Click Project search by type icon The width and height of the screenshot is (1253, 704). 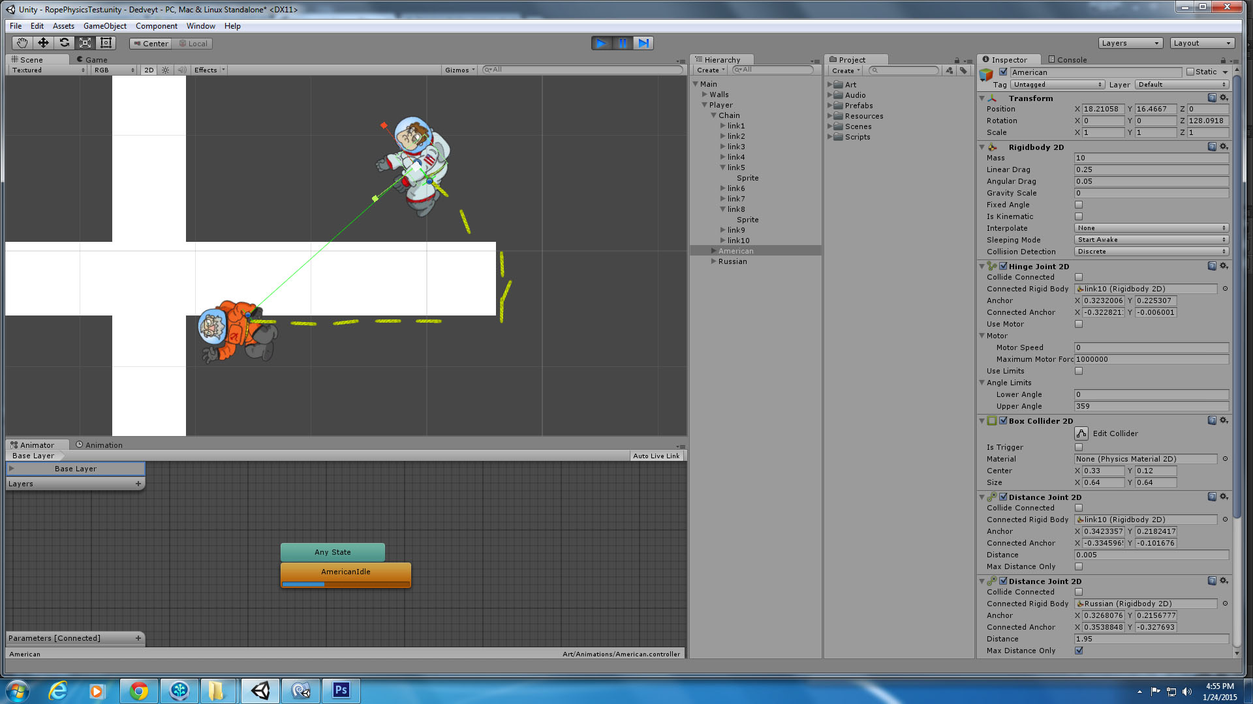coord(950,70)
